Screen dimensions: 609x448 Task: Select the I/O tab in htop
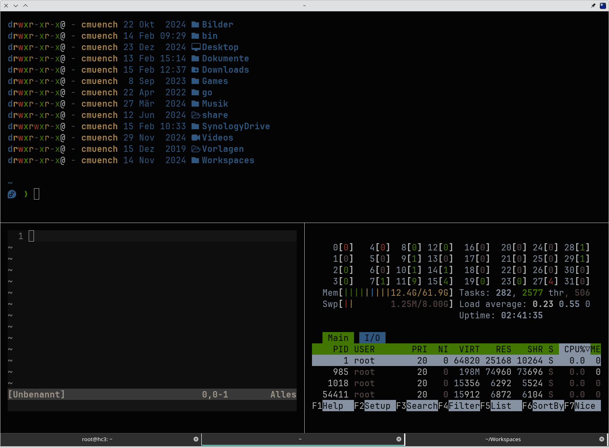(372, 338)
